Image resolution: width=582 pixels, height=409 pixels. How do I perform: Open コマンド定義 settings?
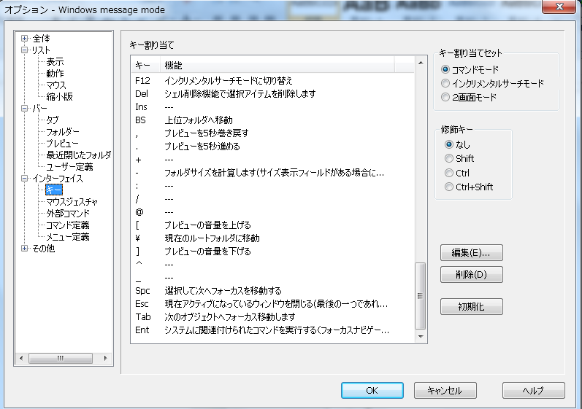(68, 225)
